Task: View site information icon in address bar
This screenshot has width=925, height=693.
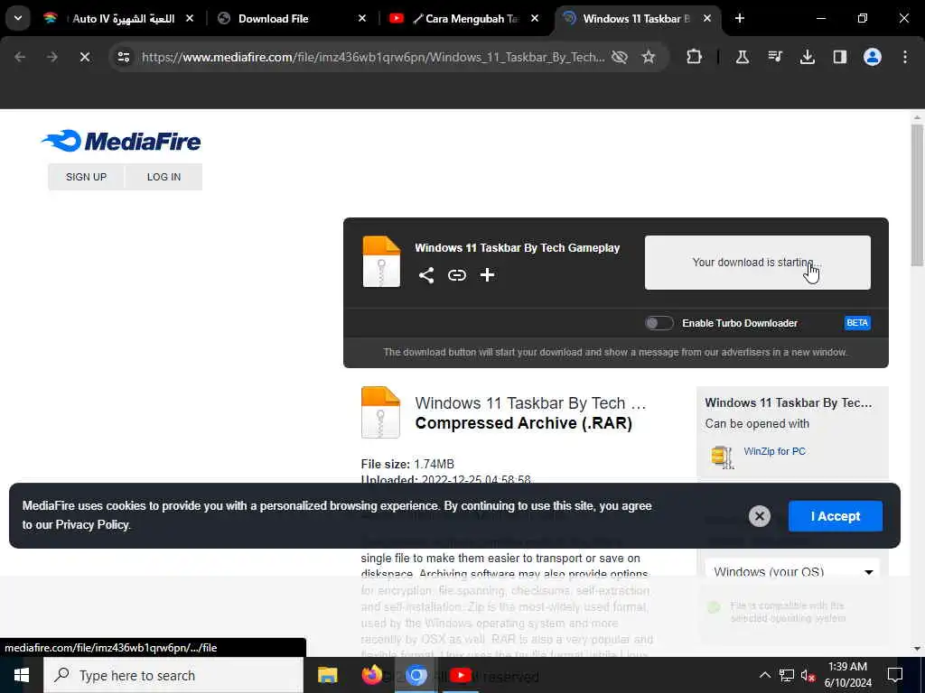Action: click(x=123, y=57)
